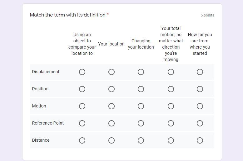Mark Displacement as 'Changing your location'
This screenshot has height=161, width=243.
pyautogui.click(x=141, y=72)
